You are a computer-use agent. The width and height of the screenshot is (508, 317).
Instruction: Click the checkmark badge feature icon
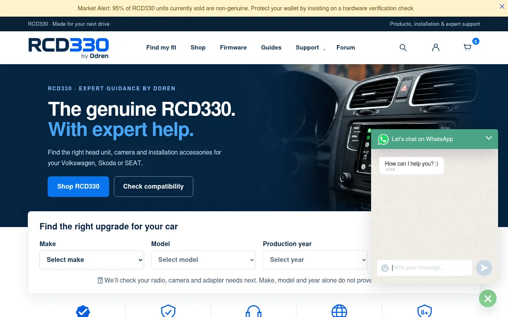point(83,311)
